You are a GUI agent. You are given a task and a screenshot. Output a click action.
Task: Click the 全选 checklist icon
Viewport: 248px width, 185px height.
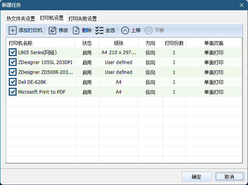[99, 30]
